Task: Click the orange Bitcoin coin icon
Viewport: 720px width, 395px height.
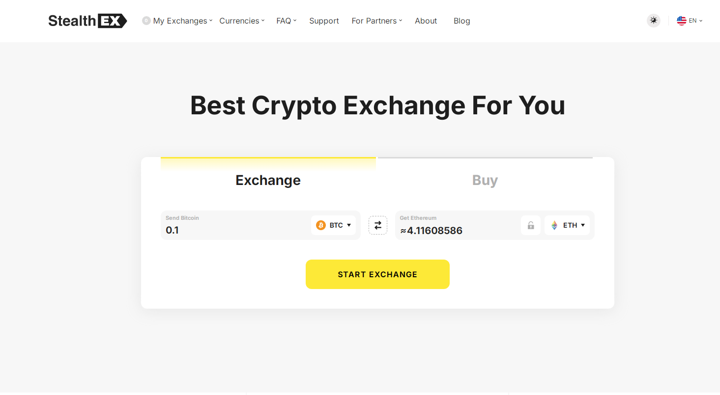Action: [x=321, y=225]
